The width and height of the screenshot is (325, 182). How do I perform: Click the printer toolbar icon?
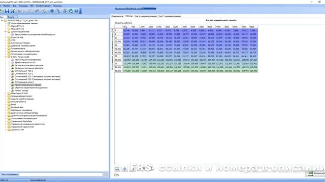pyautogui.click(x=18, y=11)
